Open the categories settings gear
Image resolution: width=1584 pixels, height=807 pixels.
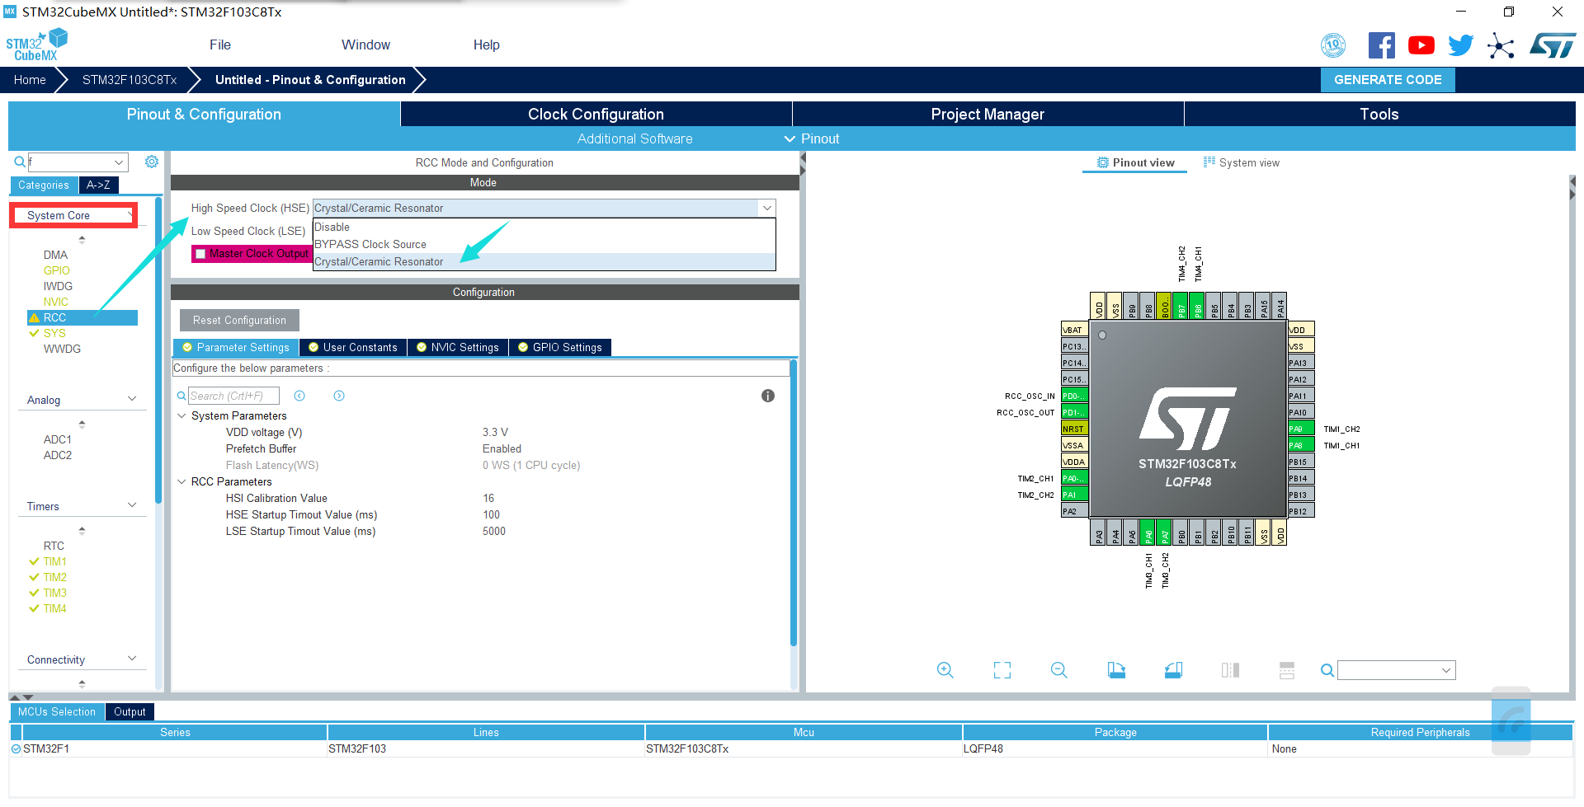[x=152, y=162]
